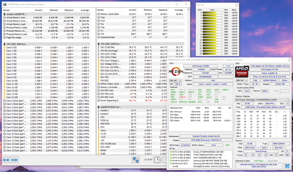This screenshot has height=172, width=293.
Task: Click the icon beside Virtual Memory Load
Action: coord(4,24)
